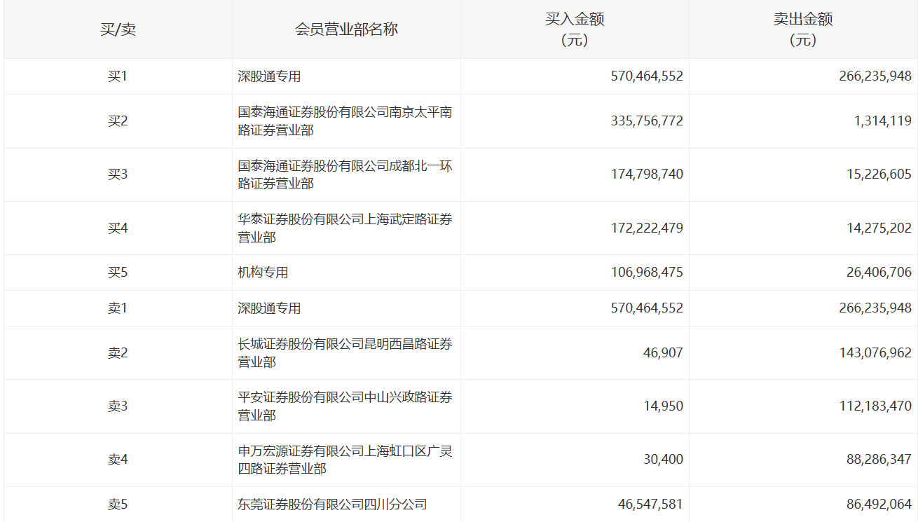Click 申万宏源证券 上海虹口区广灵四路 name
The image size is (918, 522).
pos(345,460)
